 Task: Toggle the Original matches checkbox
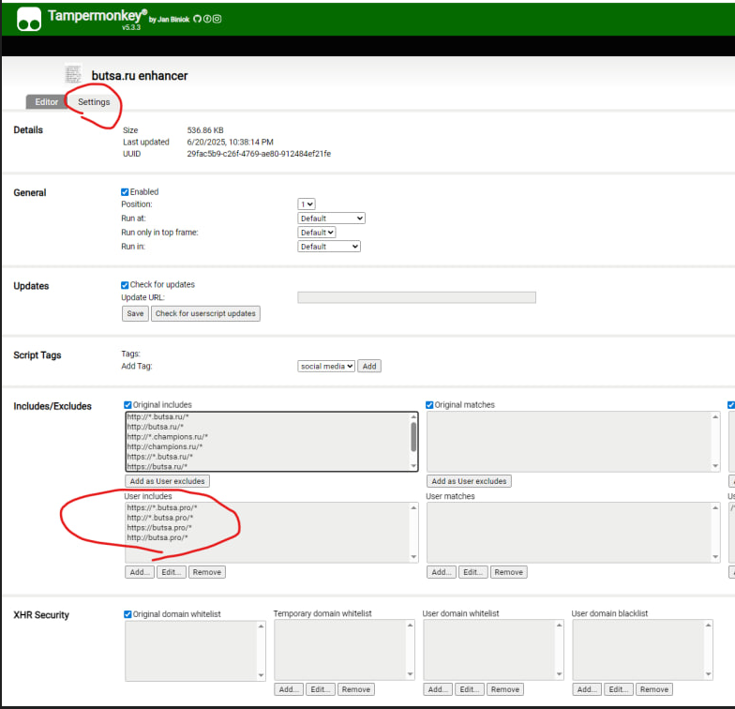[429, 405]
